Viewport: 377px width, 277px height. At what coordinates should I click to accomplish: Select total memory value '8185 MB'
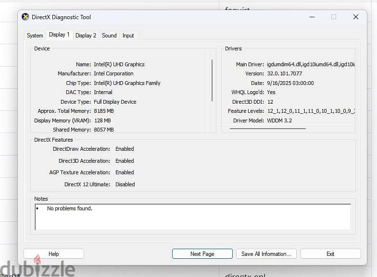104,111
